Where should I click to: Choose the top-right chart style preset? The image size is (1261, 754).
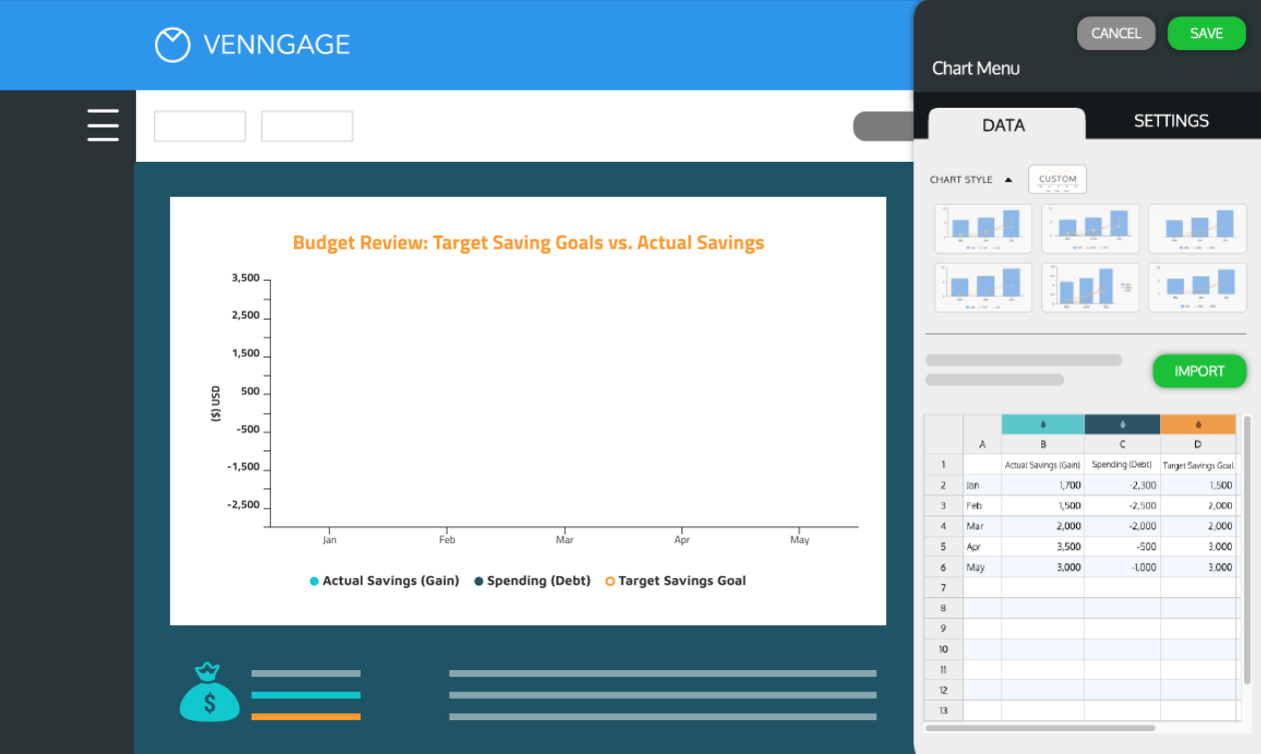click(x=1197, y=228)
